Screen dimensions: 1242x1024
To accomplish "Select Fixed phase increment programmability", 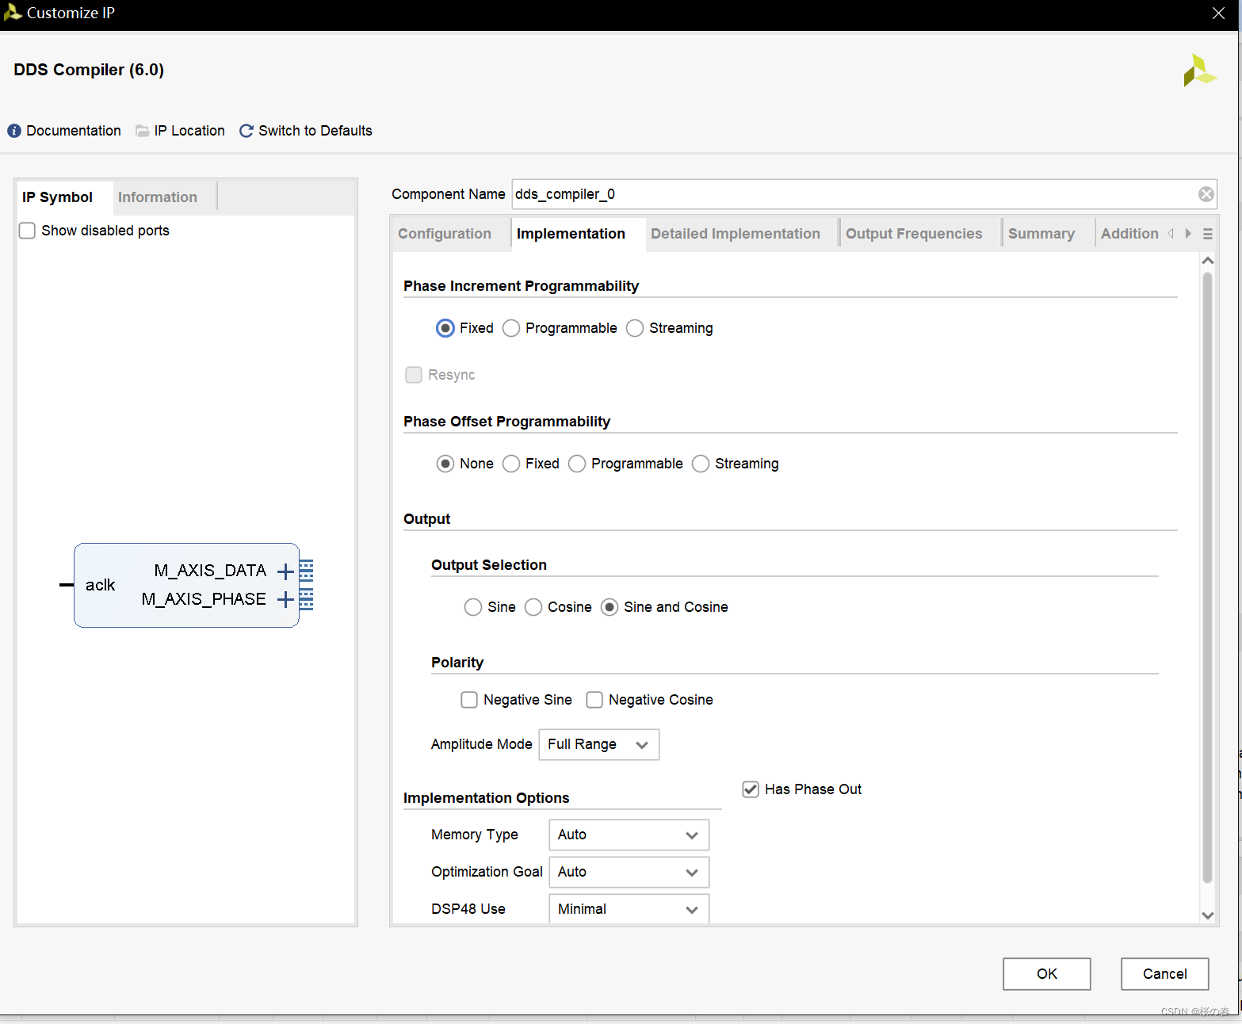I will tap(445, 328).
